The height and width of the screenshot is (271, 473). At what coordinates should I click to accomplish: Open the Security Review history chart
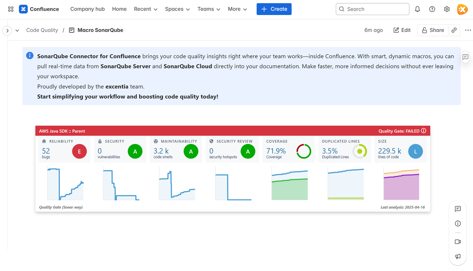233,184
